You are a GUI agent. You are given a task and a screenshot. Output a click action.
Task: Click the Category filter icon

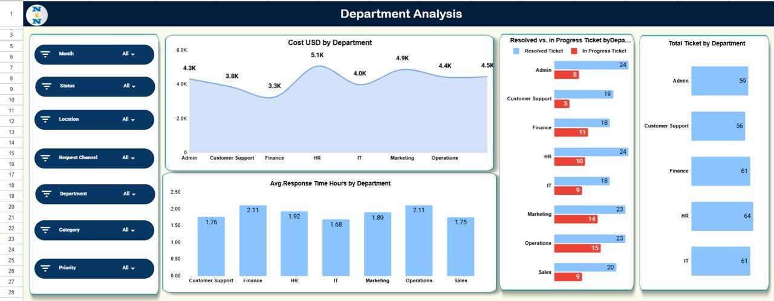(45, 230)
